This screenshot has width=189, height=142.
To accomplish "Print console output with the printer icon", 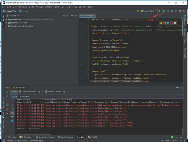I will (x=12, y=117).
